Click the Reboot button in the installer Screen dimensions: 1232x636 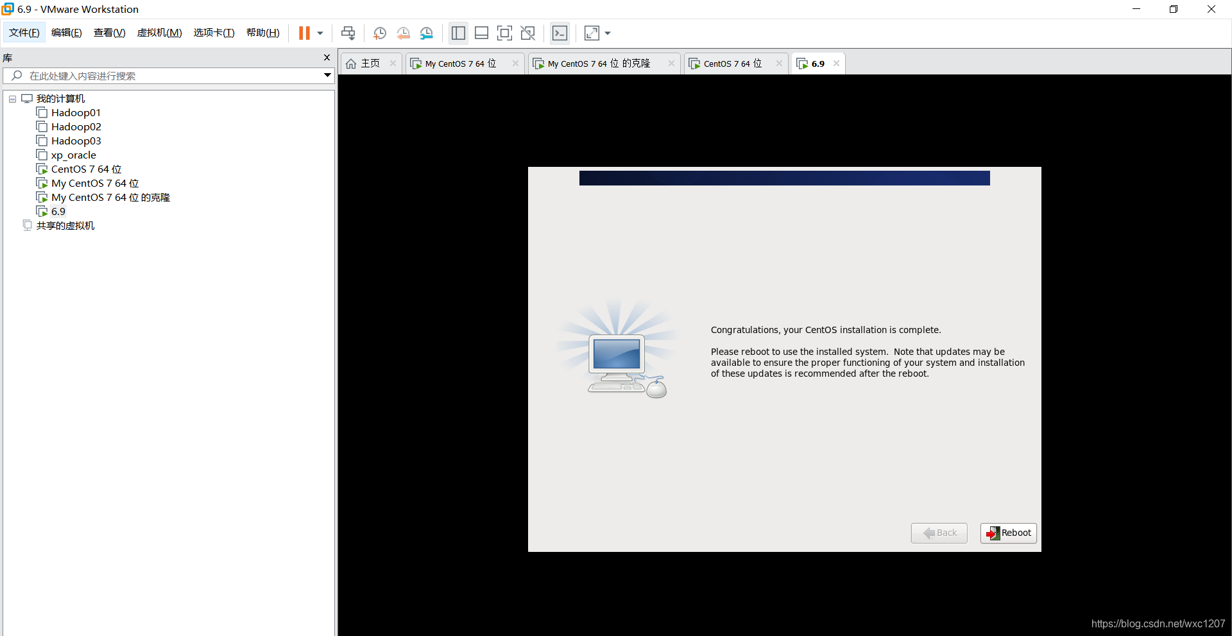[x=1008, y=533]
